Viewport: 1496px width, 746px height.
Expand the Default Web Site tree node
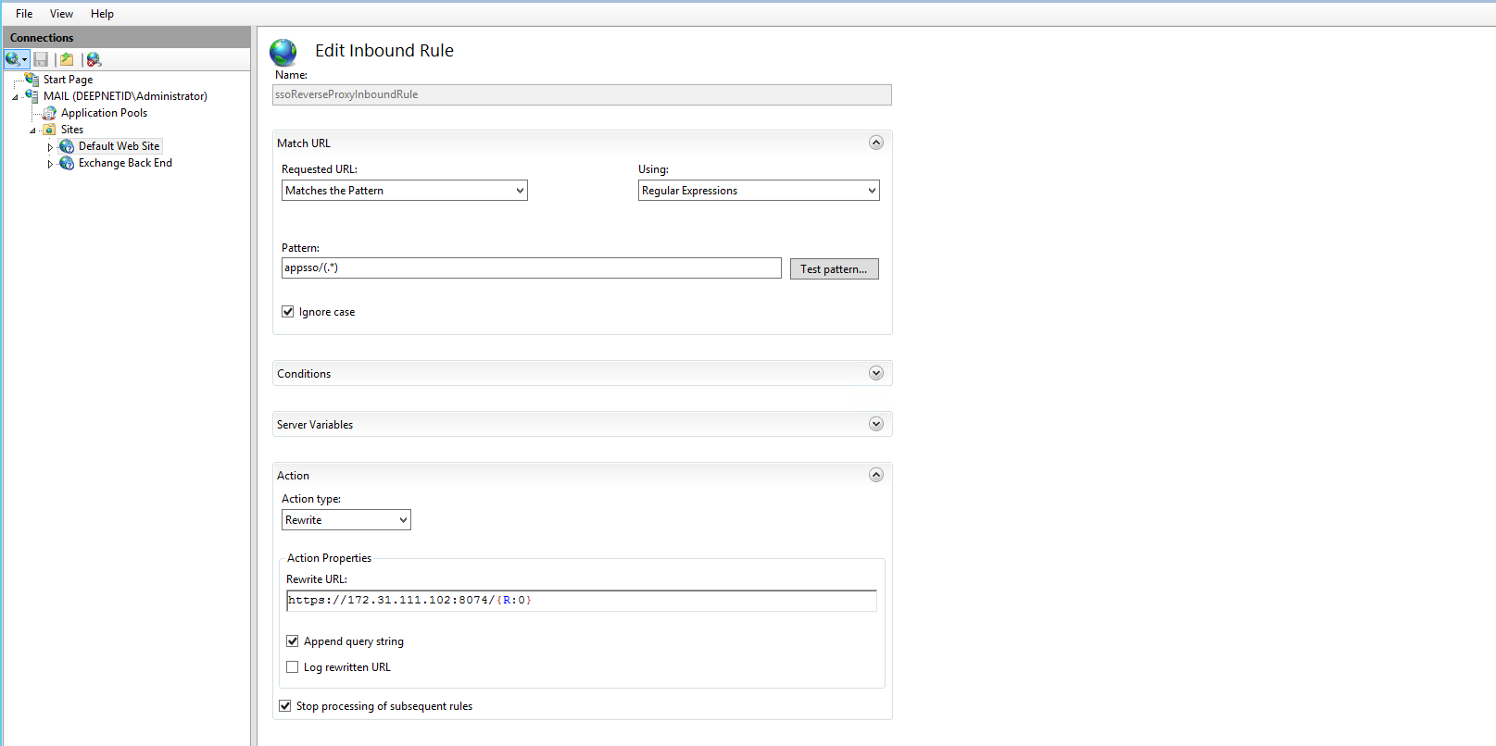point(50,147)
